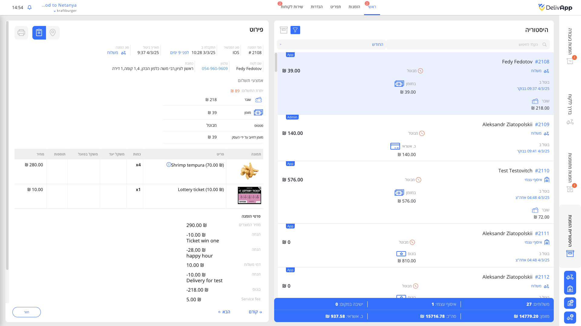This screenshot has width=581, height=326.
Task: Click the scooter delivery icon in blue sidebar button
Action: point(570,277)
